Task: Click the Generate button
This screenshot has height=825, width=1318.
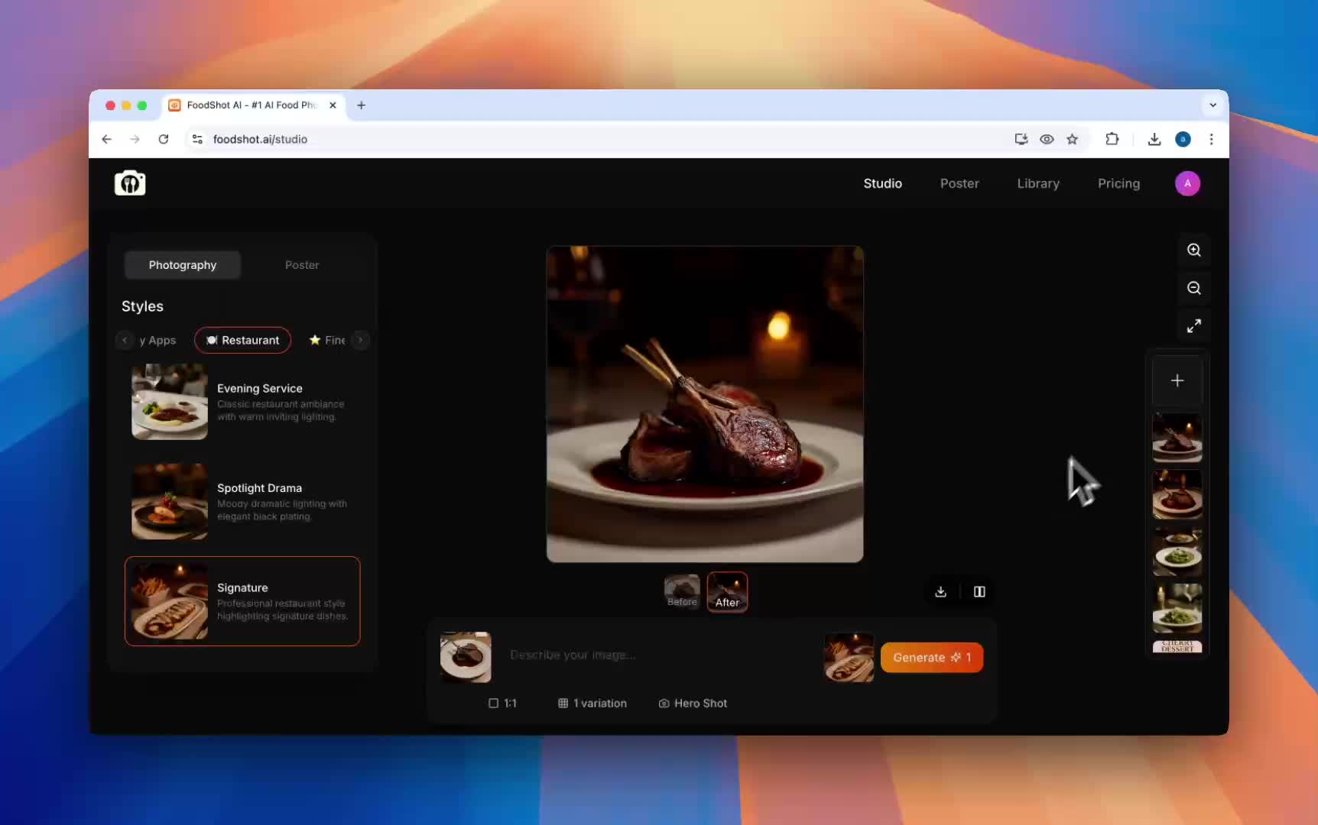Action: (931, 657)
